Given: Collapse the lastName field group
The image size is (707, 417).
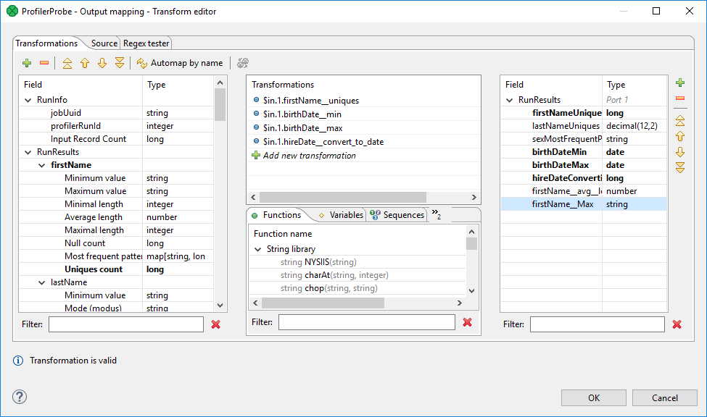Looking at the screenshot, I should click(x=41, y=282).
